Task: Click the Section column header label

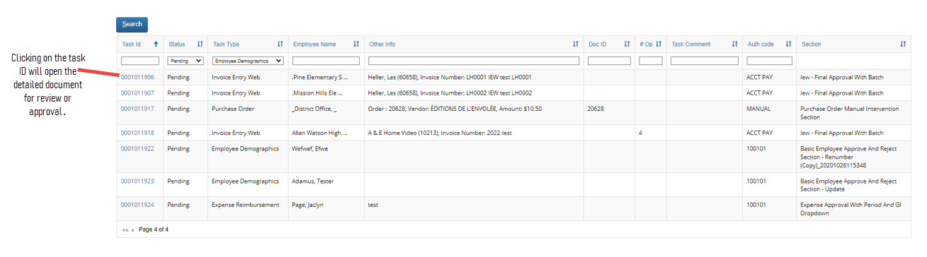Action: click(x=811, y=44)
